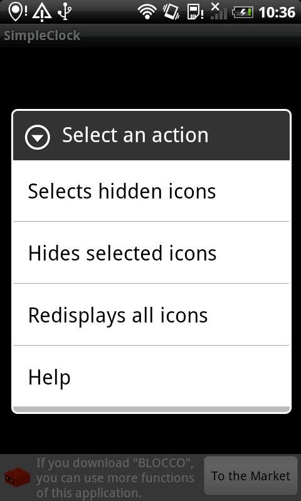Image resolution: width=301 pixels, height=501 pixels.
Task: Choose Hides selected icons
Action: pyautogui.click(x=151, y=253)
